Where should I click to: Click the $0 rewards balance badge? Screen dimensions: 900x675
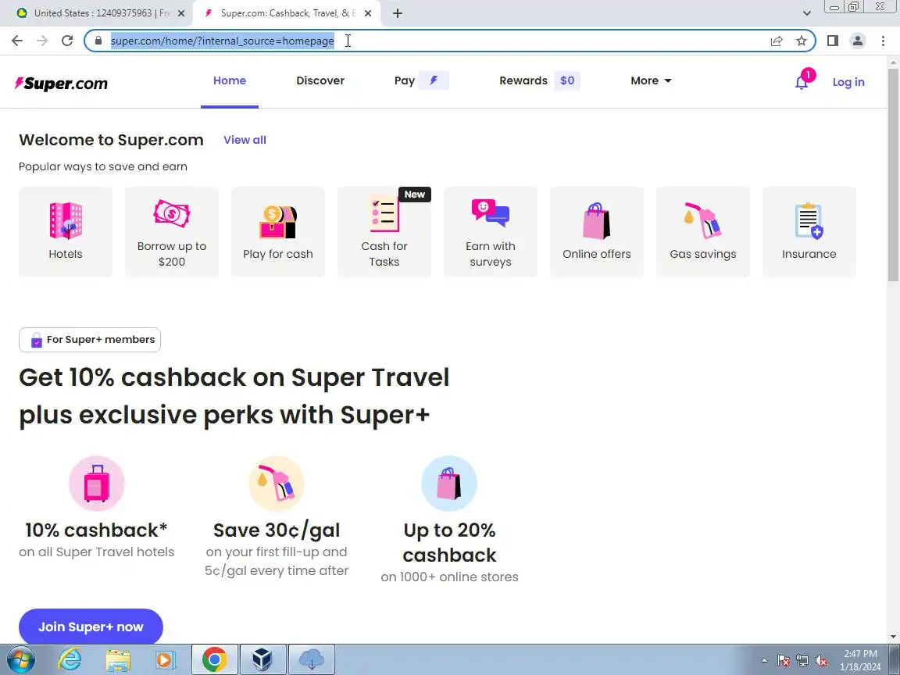567,80
